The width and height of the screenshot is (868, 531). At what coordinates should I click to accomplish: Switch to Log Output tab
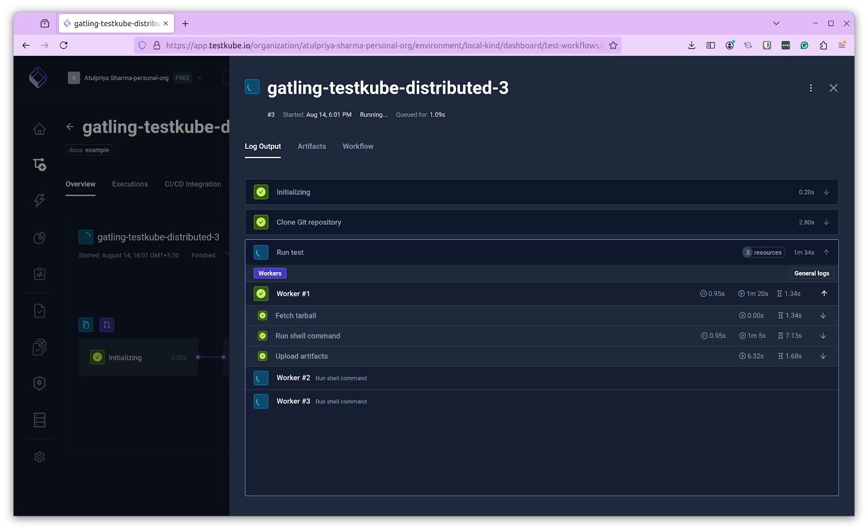tap(263, 146)
